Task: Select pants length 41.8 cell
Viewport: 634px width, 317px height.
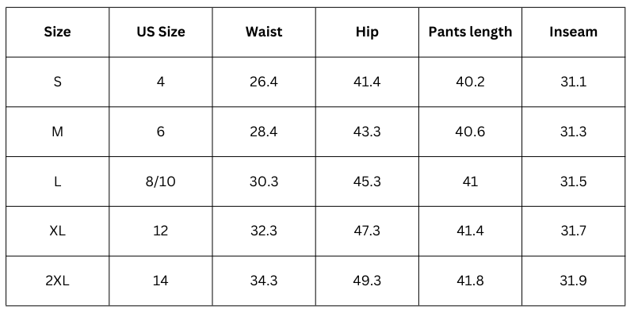Action: pos(470,281)
